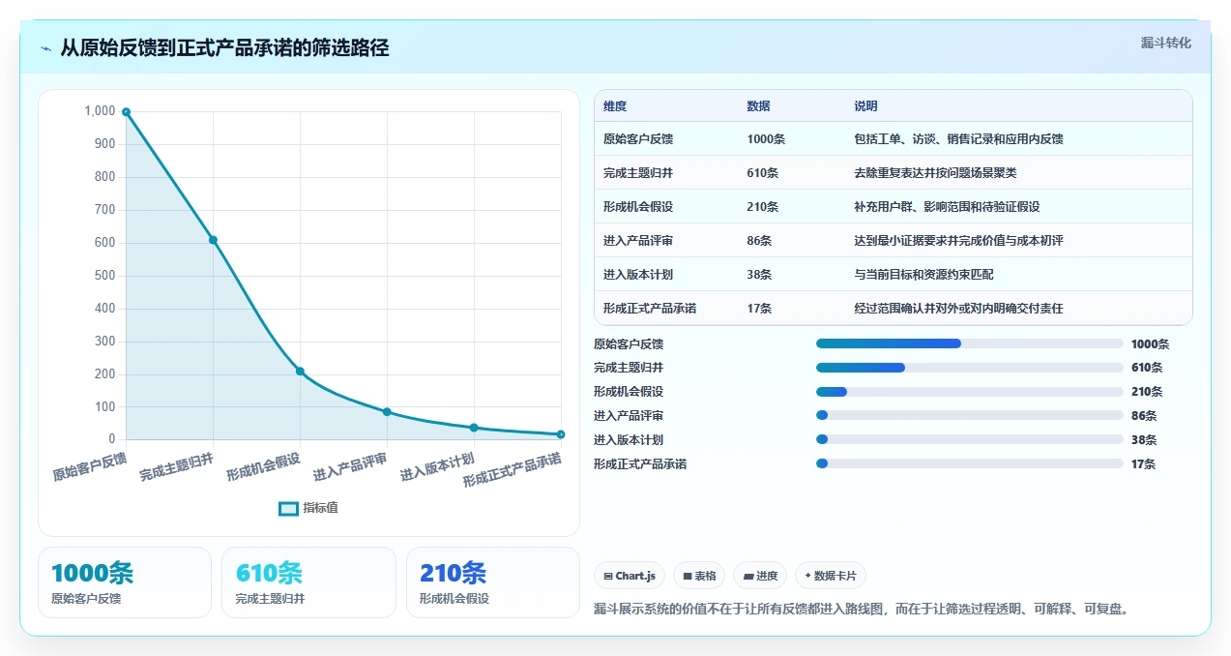Screen dimensions: 1231x656
Task: Click the 原始客户反馈 x-axis label on chart
Action: click(x=89, y=467)
